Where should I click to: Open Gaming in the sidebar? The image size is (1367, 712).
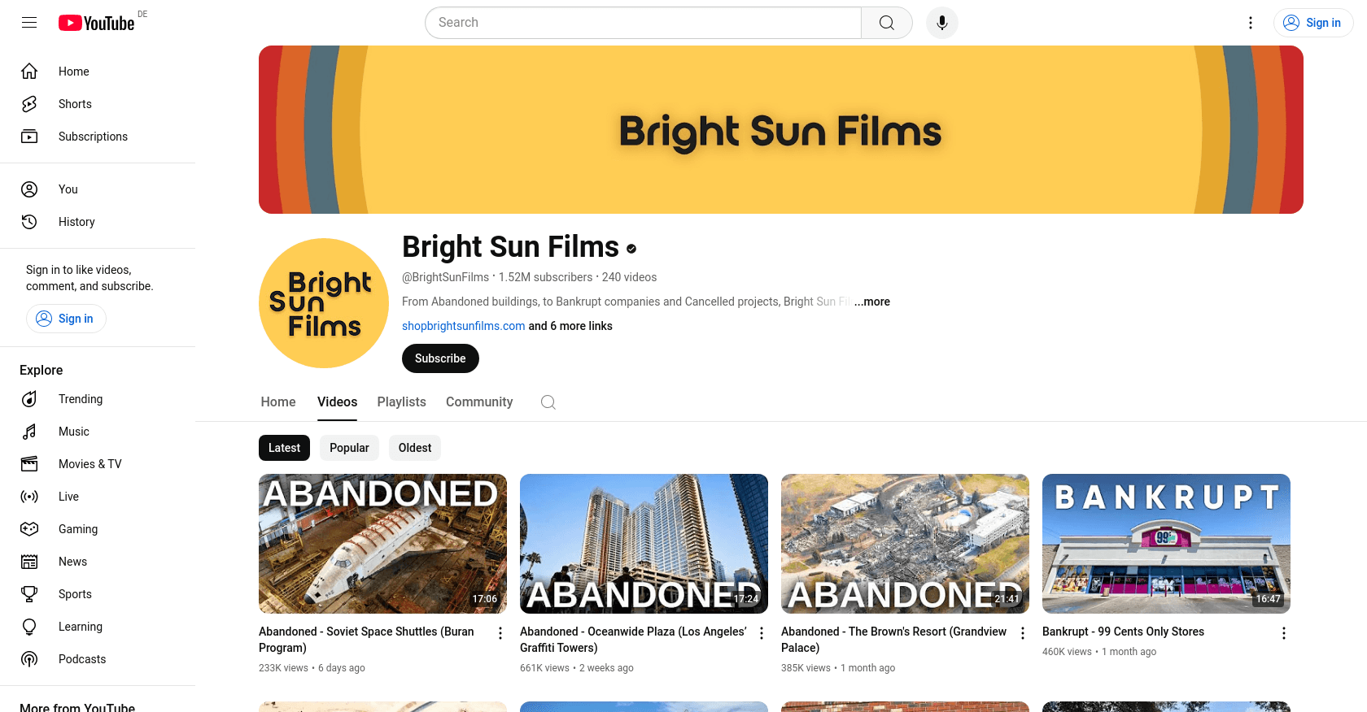coord(77,529)
